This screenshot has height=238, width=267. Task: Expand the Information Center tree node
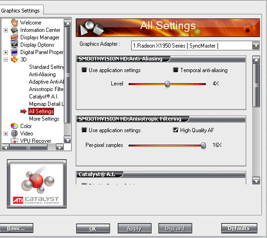(6, 30)
